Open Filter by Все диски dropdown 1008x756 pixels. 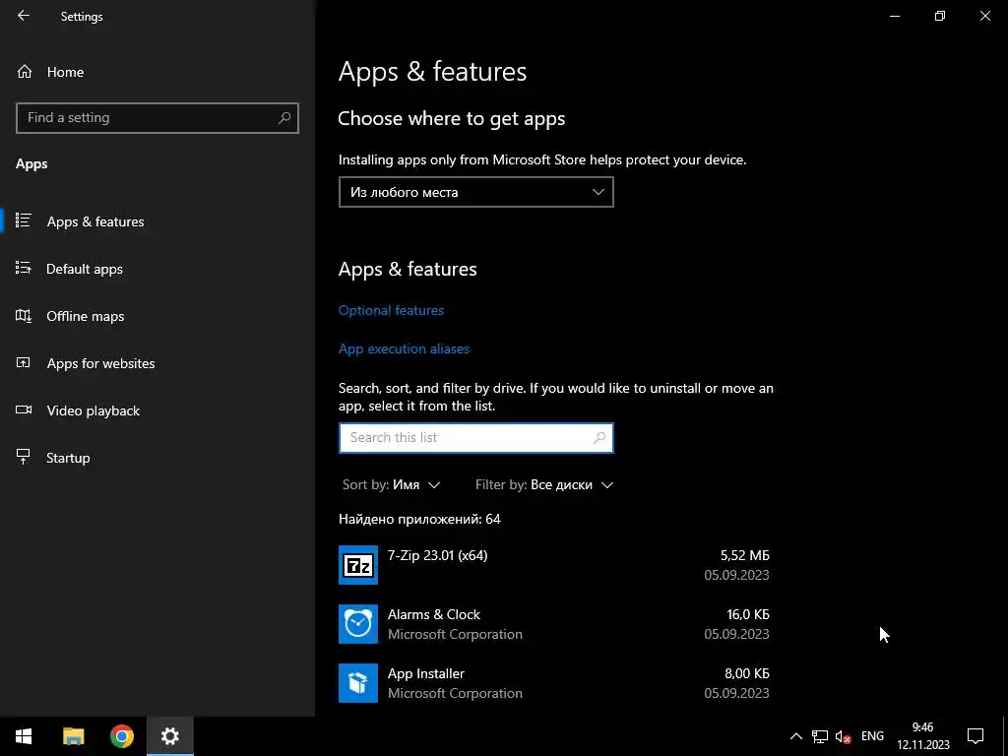tap(543, 484)
